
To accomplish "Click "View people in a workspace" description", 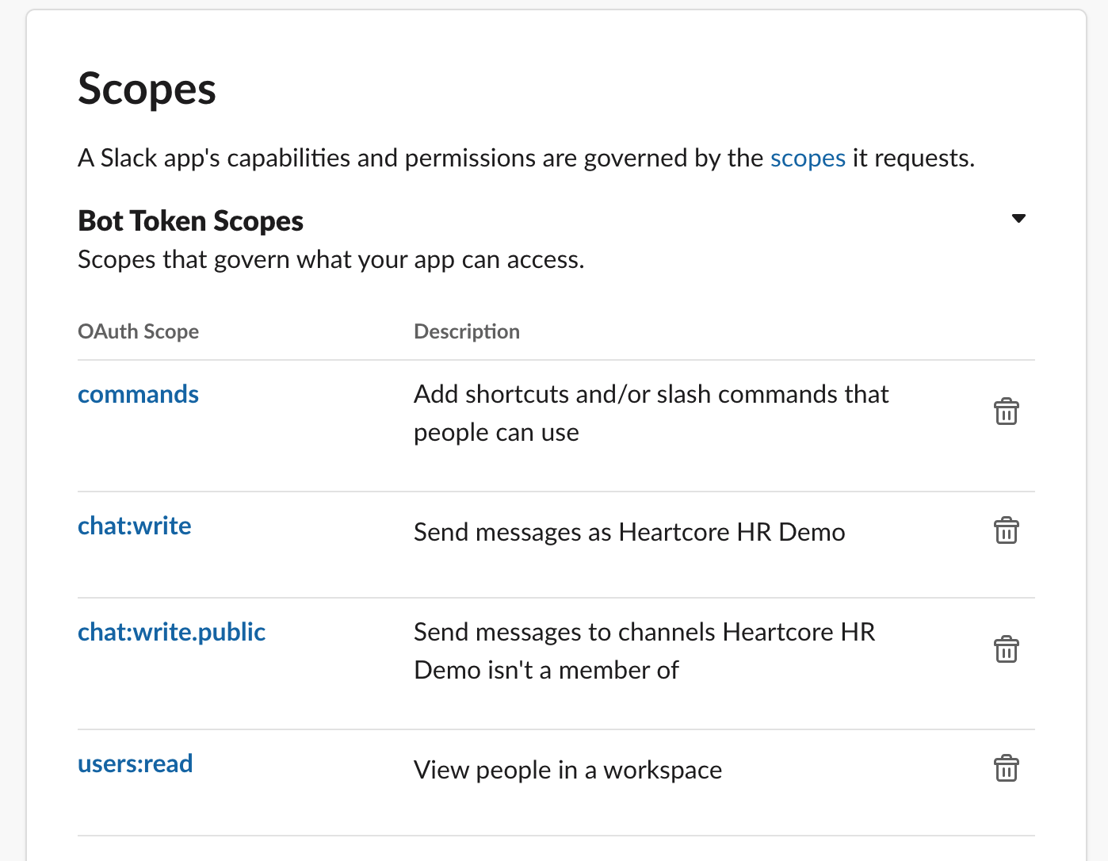I will 567,770.
